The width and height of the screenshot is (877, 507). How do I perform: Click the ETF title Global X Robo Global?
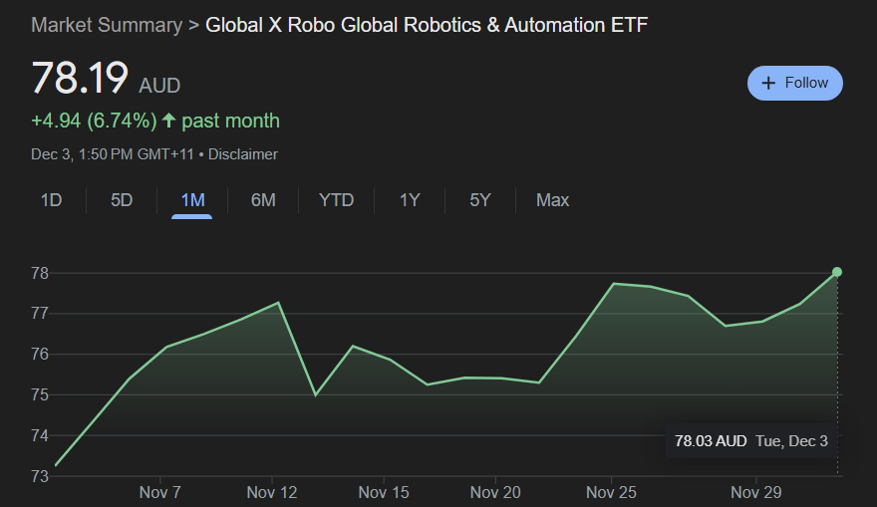tap(427, 25)
